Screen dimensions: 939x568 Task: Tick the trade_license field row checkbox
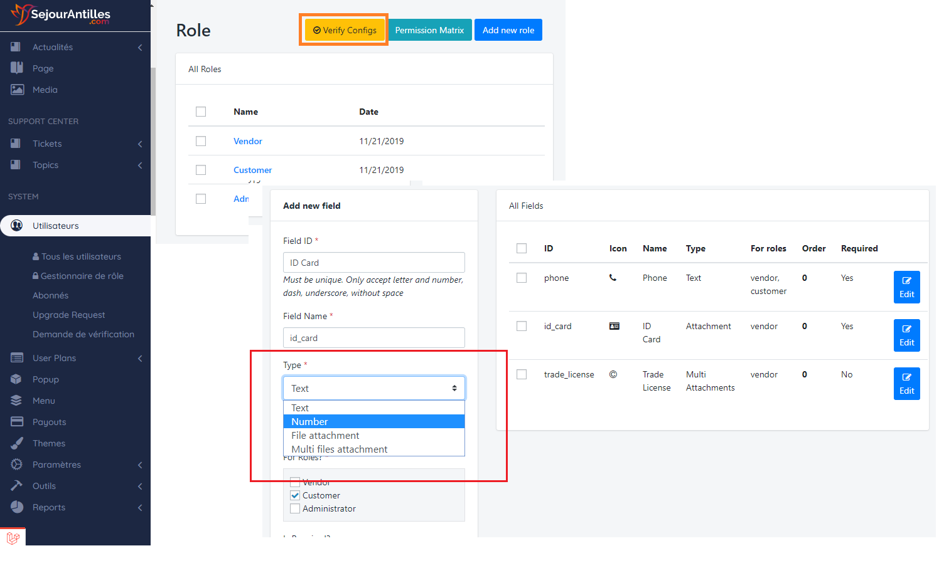click(522, 374)
